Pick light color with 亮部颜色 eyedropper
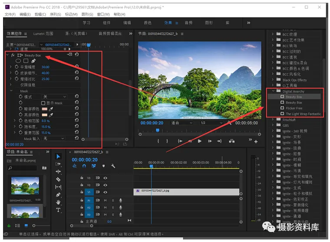Screen dimensions: 330x242 point(51,115)
